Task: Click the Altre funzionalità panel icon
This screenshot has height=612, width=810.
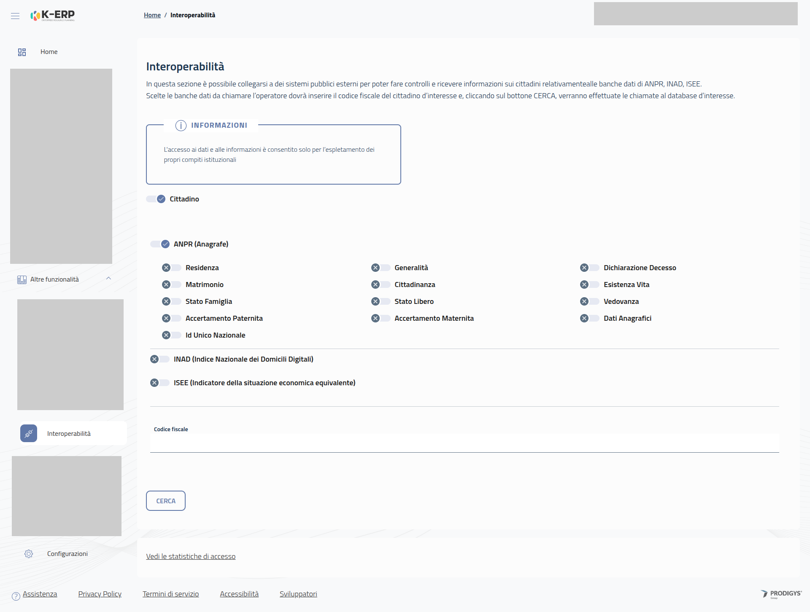Action: 22,279
